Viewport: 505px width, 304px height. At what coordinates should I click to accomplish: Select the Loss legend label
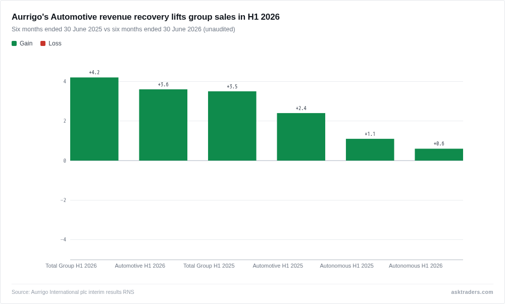[x=55, y=43]
